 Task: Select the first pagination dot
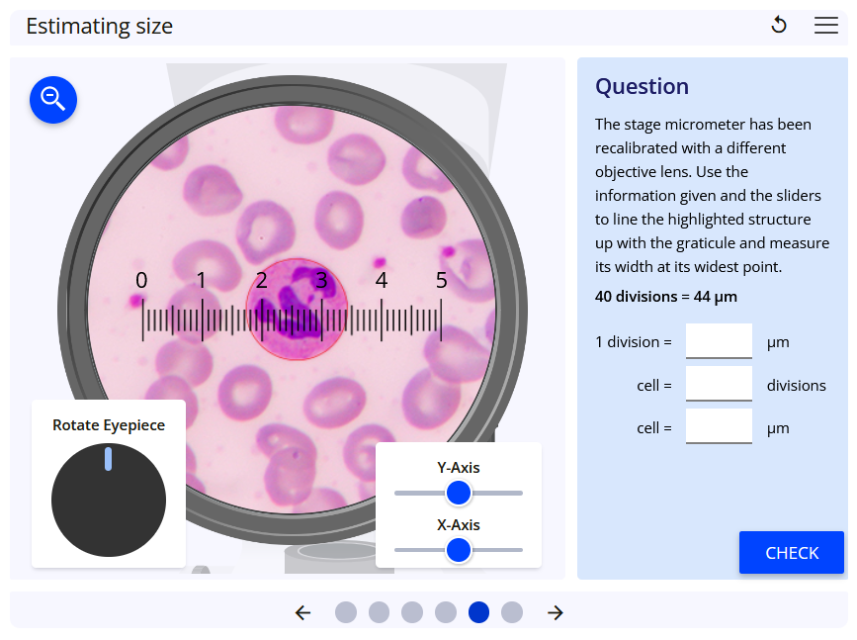click(x=346, y=612)
